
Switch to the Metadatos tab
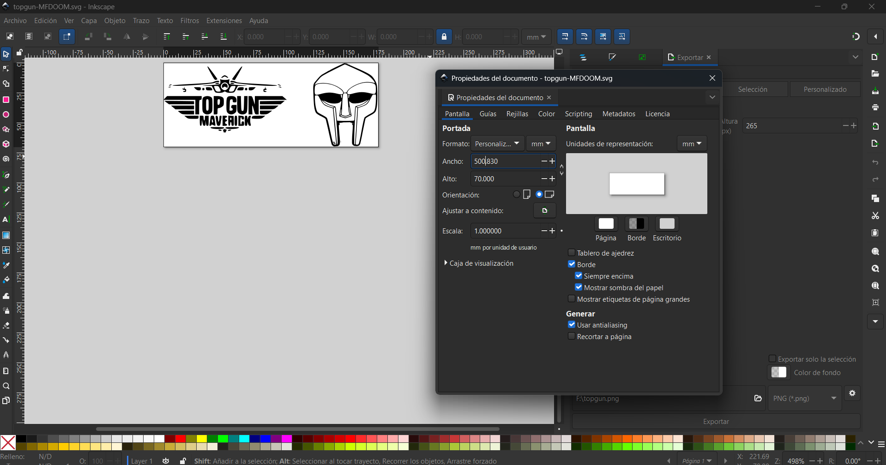coord(619,114)
